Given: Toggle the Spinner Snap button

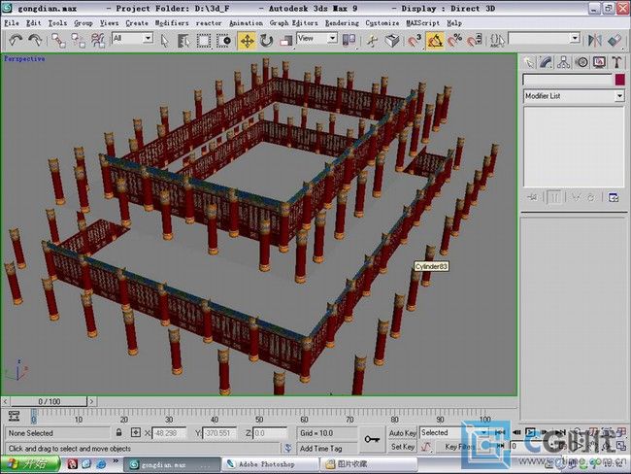Looking at the screenshot, I should tap(475, 40).
